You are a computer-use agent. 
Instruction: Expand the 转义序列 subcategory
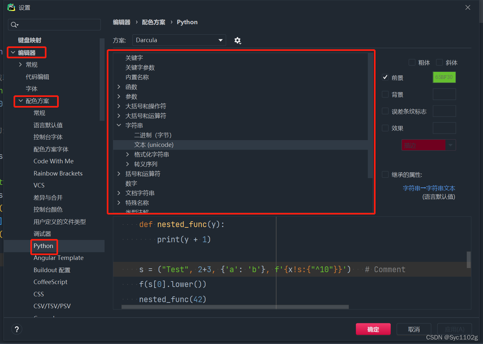(127, 164)
